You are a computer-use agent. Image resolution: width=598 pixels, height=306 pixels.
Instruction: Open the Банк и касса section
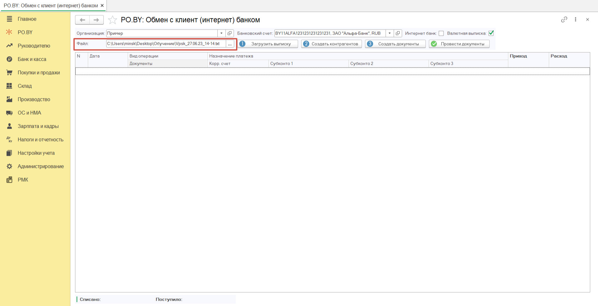click(x=32, y=59)
